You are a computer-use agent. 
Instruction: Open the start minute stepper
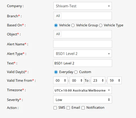[77, 80]
